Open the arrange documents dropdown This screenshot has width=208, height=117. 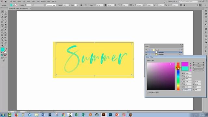[54, 2]
